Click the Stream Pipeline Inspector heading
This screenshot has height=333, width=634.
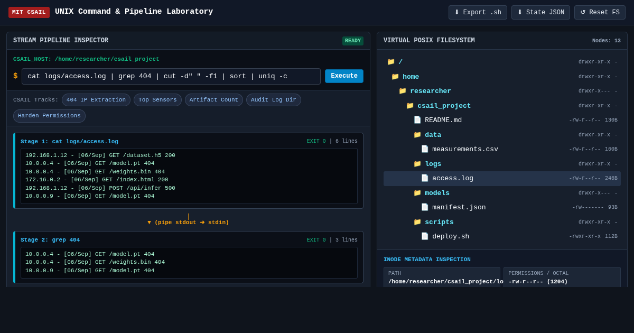pyautogui.click(x=61, y=41)
